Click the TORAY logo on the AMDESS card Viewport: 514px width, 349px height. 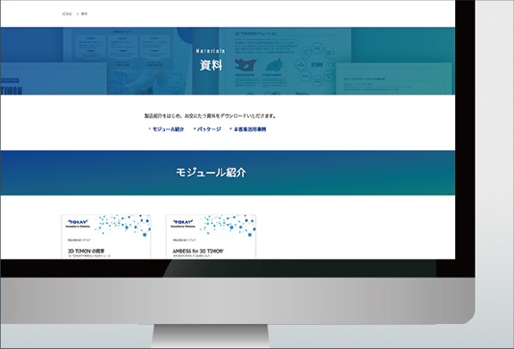tap(183, 222)
